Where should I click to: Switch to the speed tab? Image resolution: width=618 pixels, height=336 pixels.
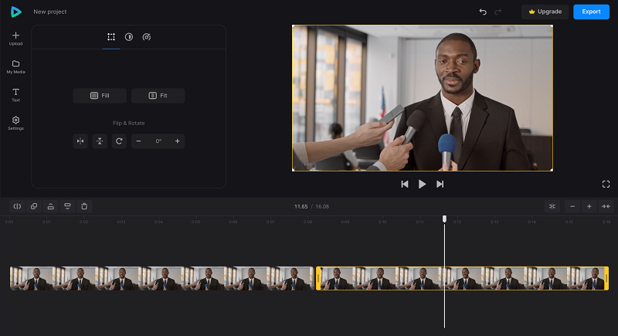click(147, 37)
